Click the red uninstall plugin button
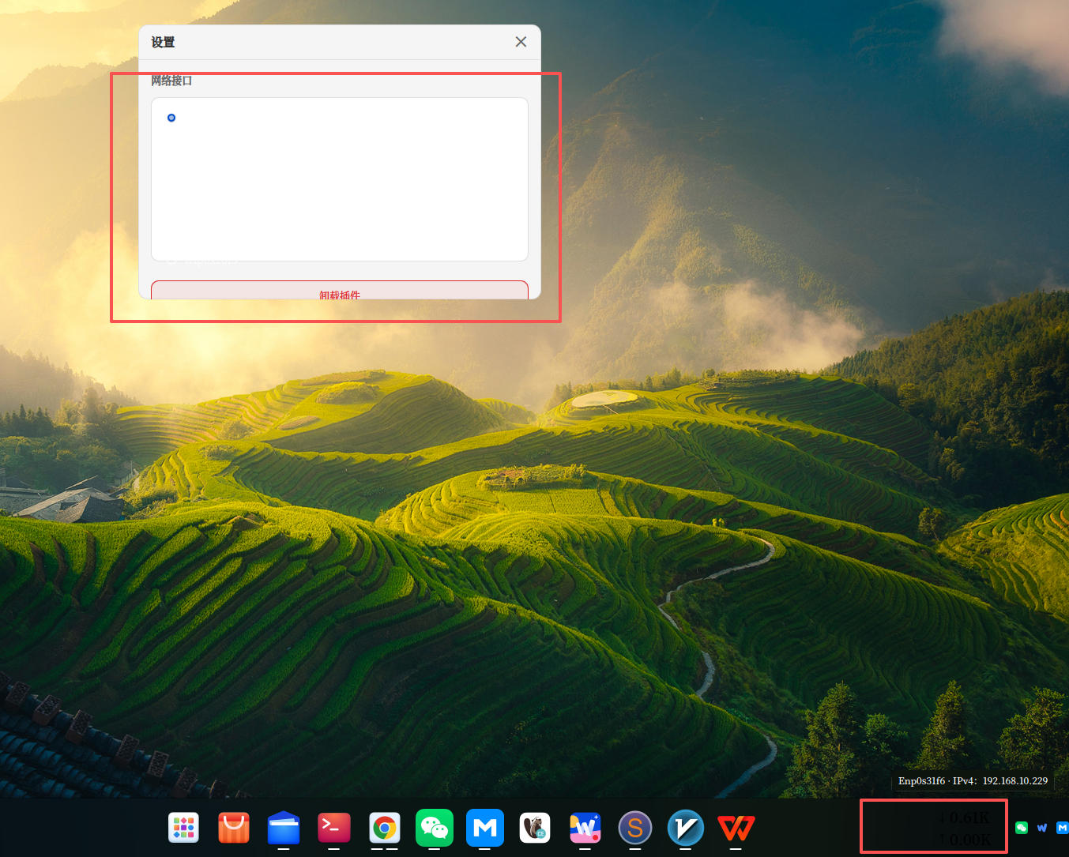Screen dimensions: 1069x857 (340, 291)
